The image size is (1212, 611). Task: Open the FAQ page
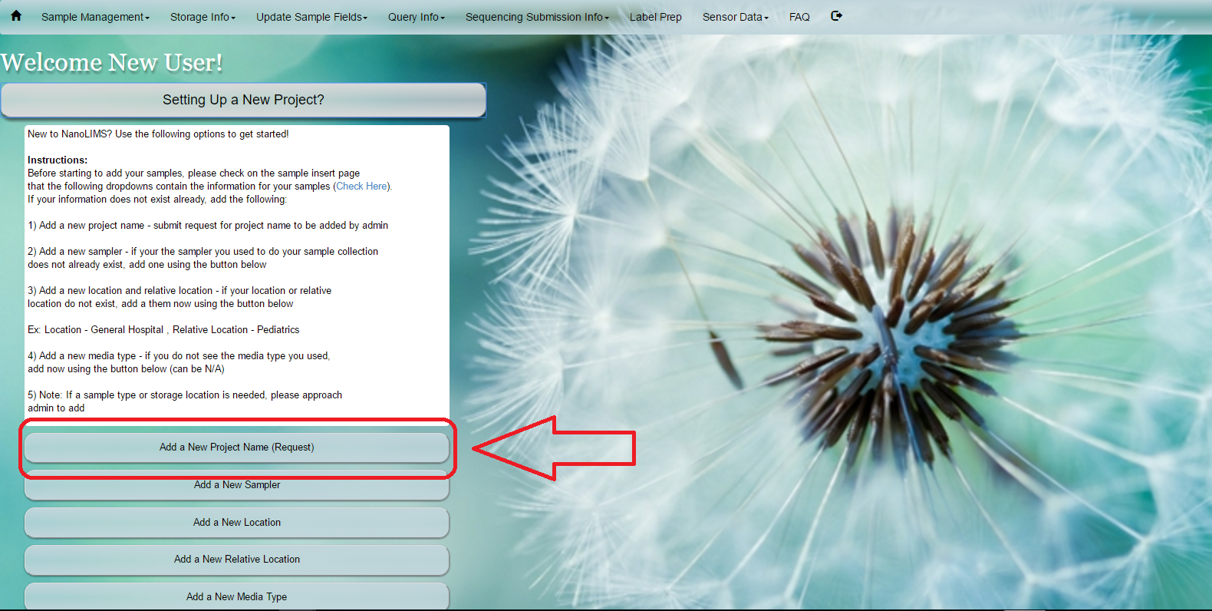pos(799,17)
